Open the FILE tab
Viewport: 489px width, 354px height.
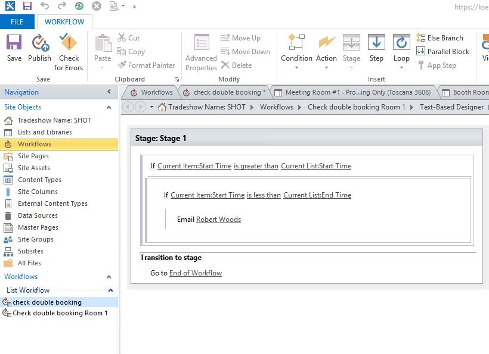point(17,22)
